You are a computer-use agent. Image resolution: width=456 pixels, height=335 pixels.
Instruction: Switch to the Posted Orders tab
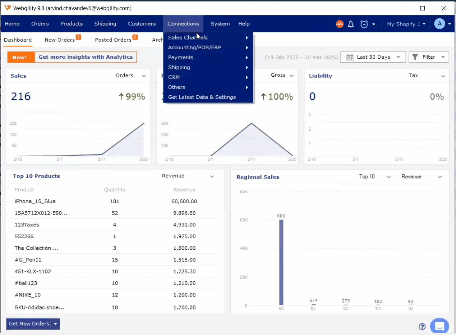pyautogui.click(x=113, y=40)
